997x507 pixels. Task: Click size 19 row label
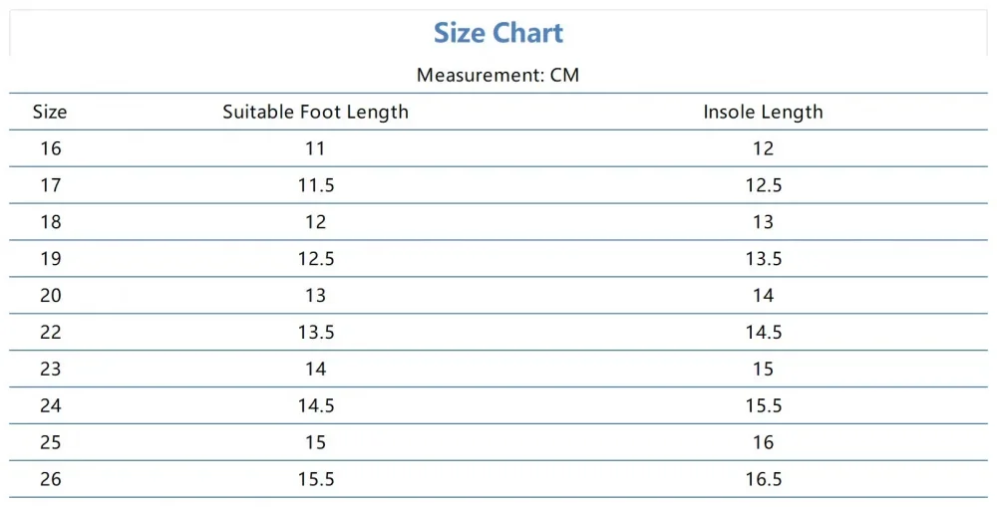(x=51, y=259)
